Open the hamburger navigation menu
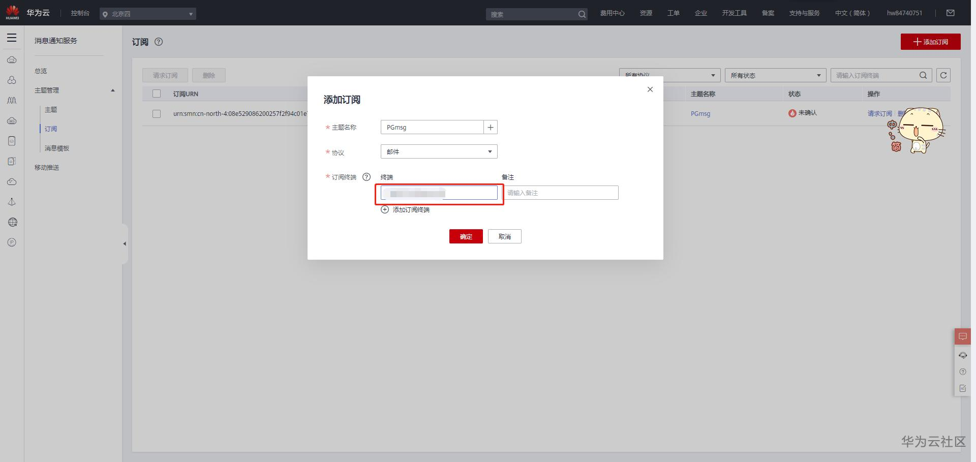Viewport: 976px width, 462px height. (12, 38)
